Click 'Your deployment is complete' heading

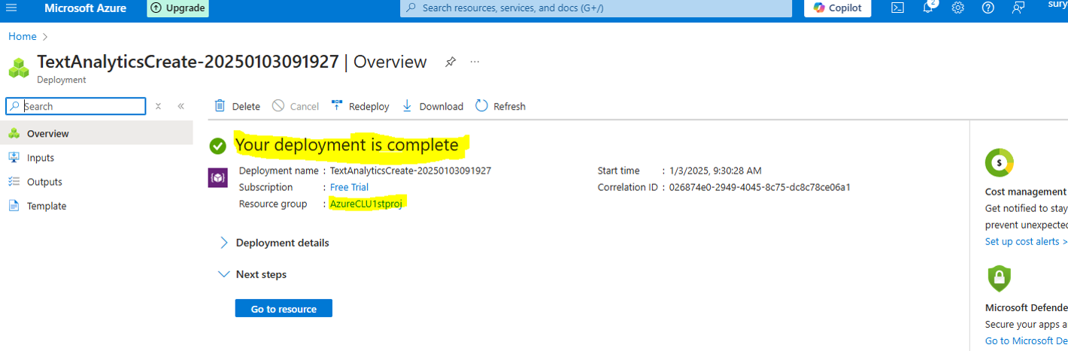pos(347,144)
